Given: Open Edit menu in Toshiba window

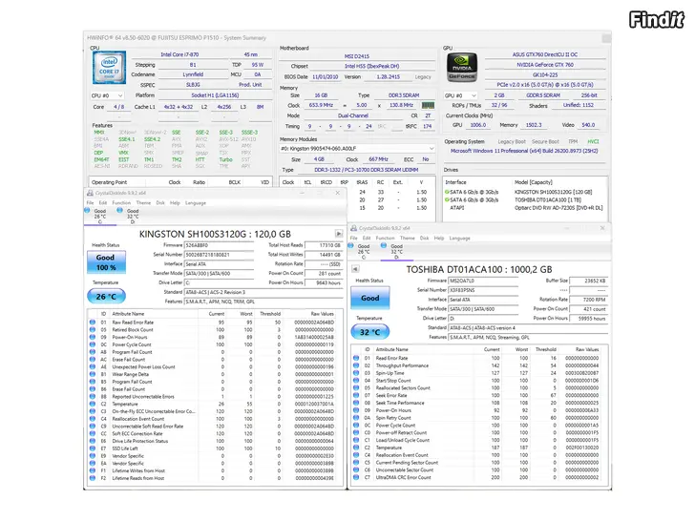Looking at the screenshot, I should (367, 238).
